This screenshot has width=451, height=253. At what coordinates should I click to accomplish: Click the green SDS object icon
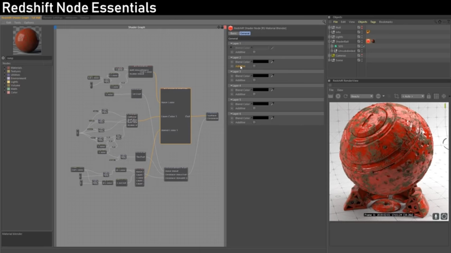click(x=336, y=46)
